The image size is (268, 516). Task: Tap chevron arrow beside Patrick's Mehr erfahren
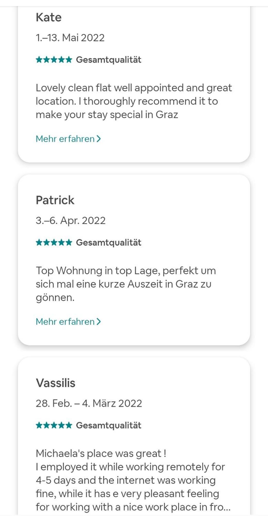[99, 322]
